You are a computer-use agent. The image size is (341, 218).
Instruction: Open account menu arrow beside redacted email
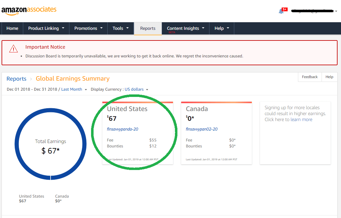(336, 11)
